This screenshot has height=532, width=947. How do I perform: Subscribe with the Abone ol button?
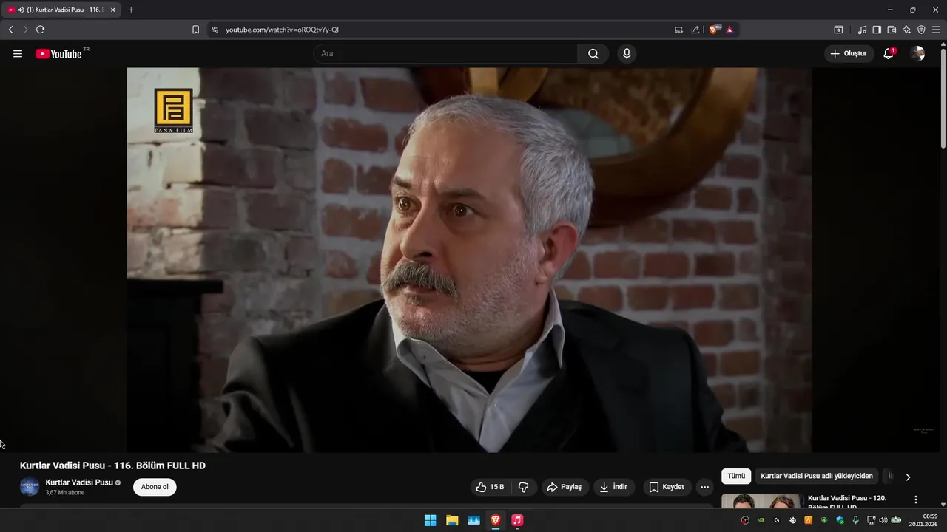[x=155, y=487]
